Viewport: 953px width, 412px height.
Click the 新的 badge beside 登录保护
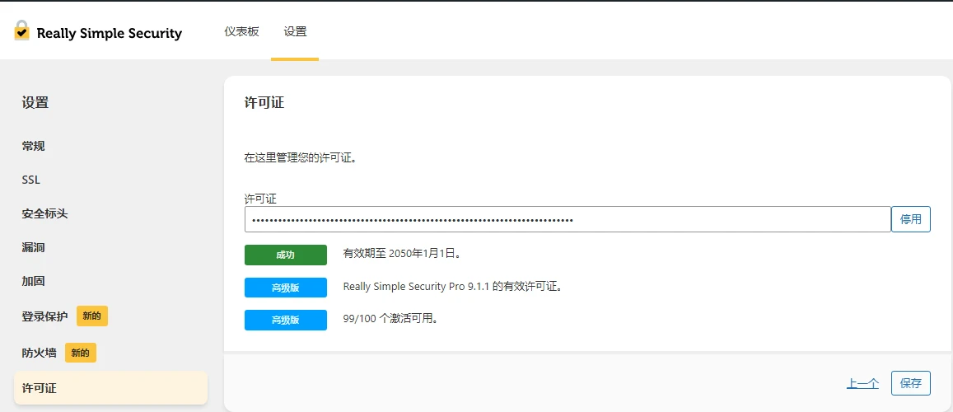91,316
